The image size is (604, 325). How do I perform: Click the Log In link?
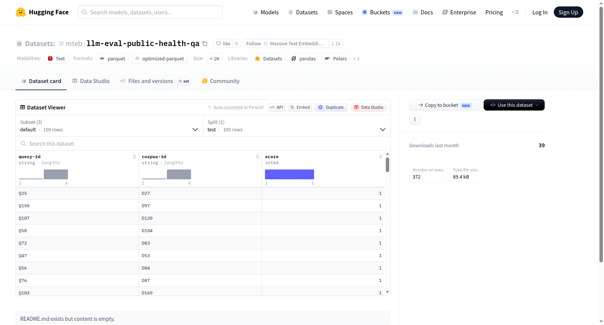click(540, 12)
